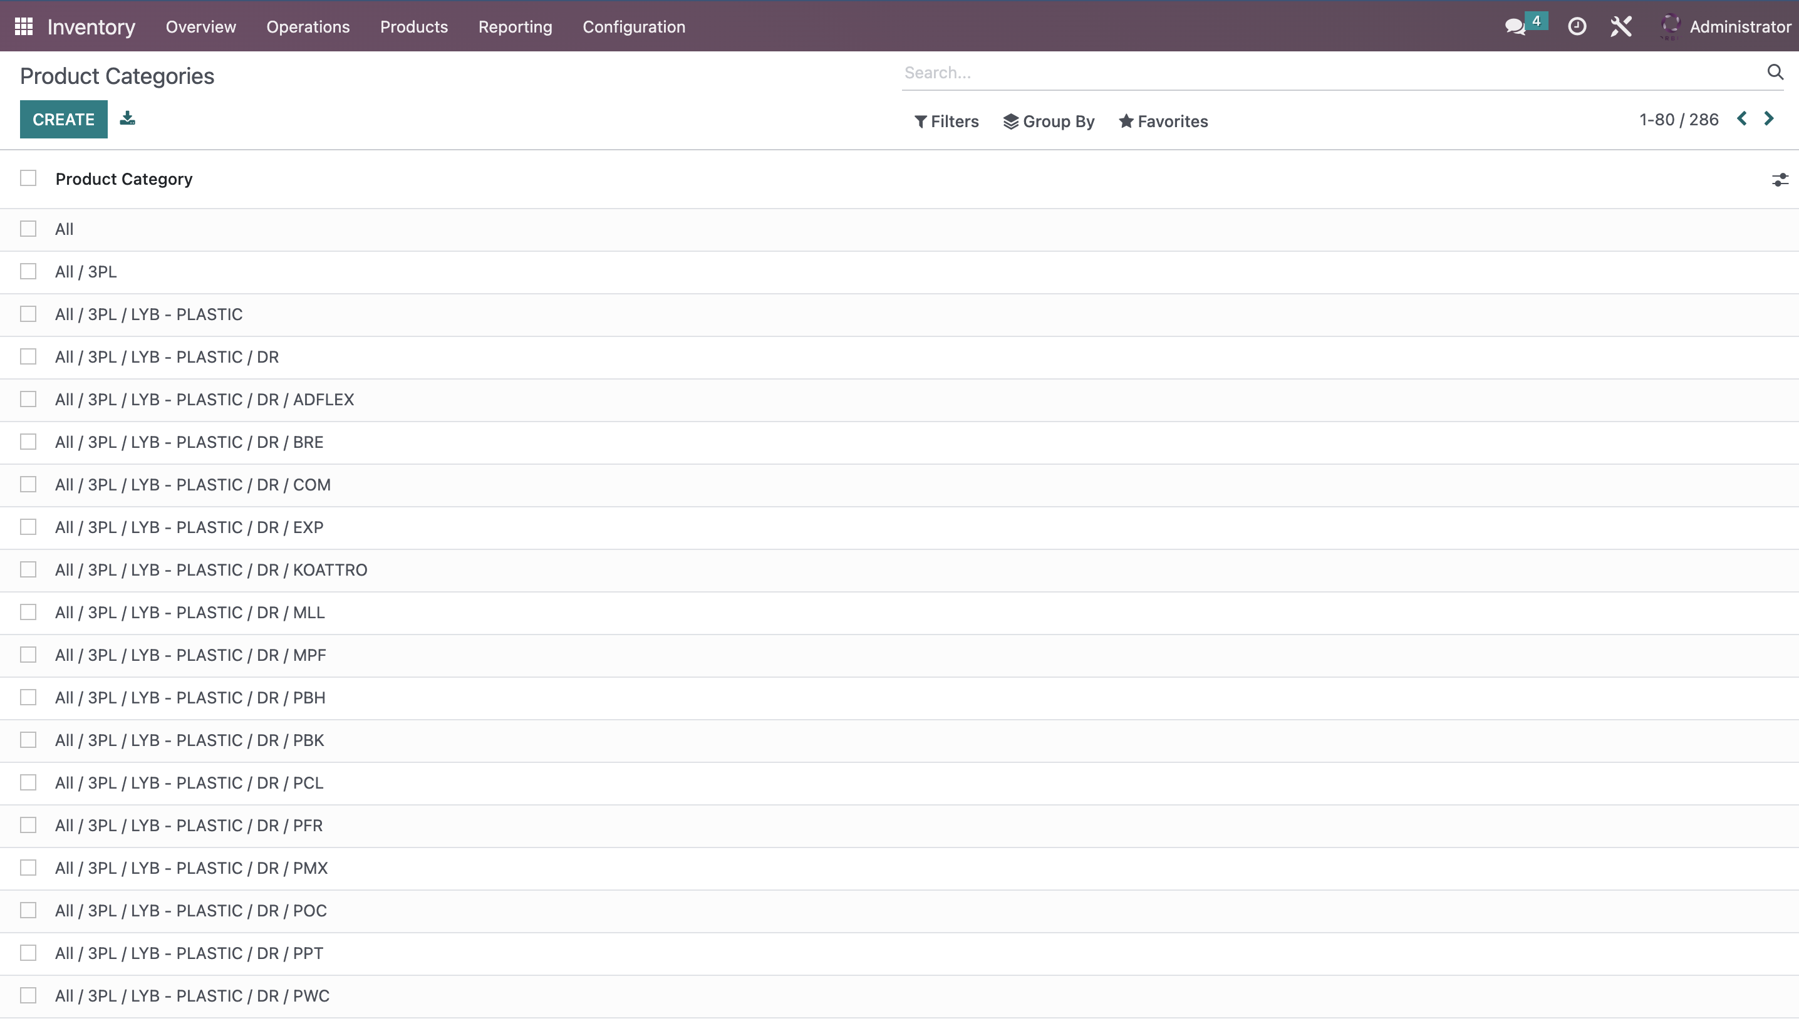1799x1021 pixels.
Task: Open the DR / MPF category
Action: point(190,655)
